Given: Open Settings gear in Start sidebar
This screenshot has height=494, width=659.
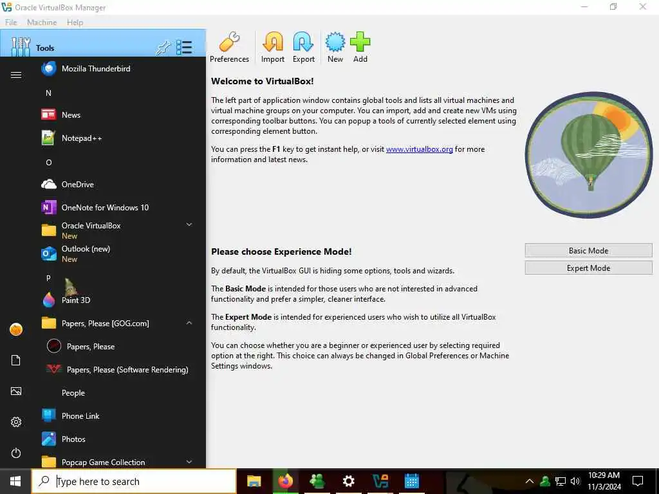Looking at the screenshot, I should pyautogui.click(x=16, y=422).
